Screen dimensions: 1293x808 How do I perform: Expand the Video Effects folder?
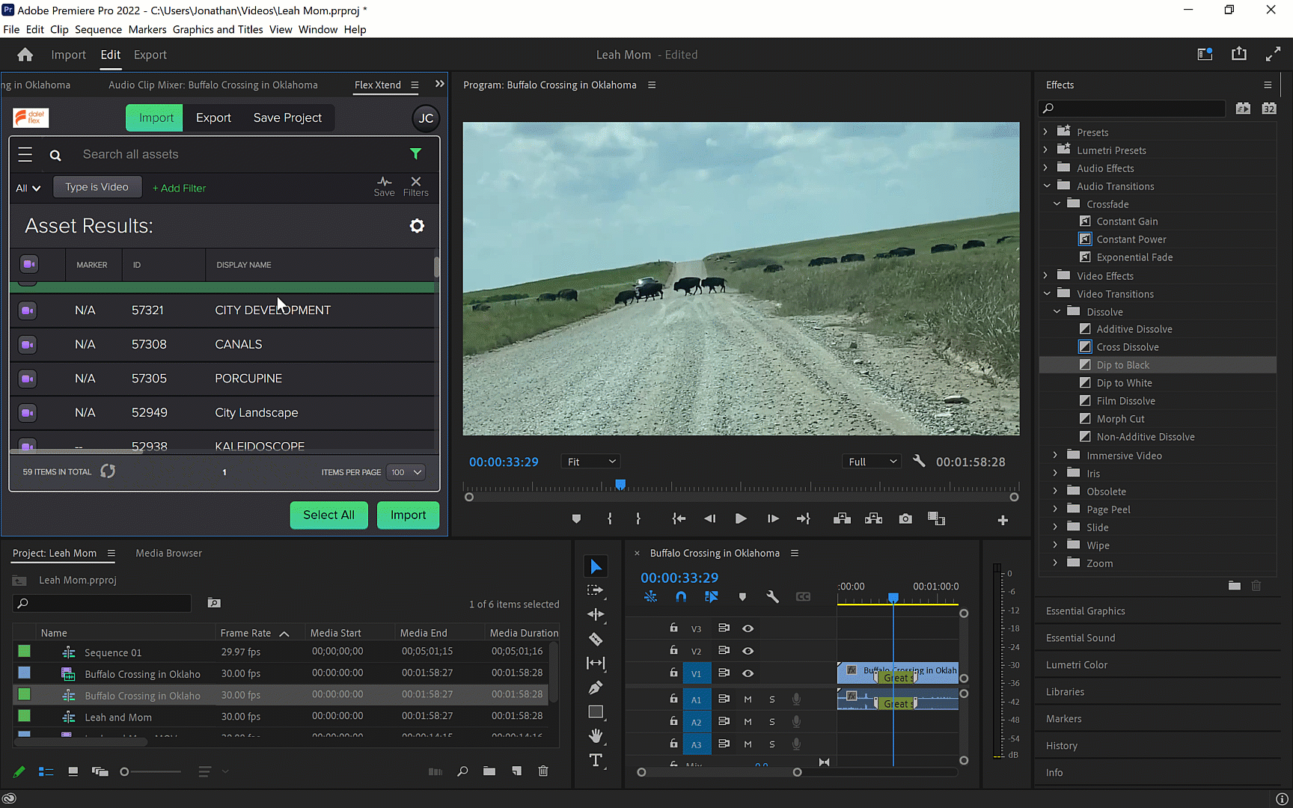pyautogui.click(x=1046, y=276)
